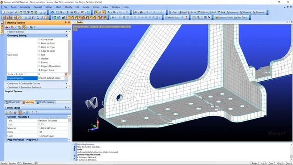This screenshot has width=293, height=165.
Task: Select the Cadis view tab
Action: tap(80, 22)
